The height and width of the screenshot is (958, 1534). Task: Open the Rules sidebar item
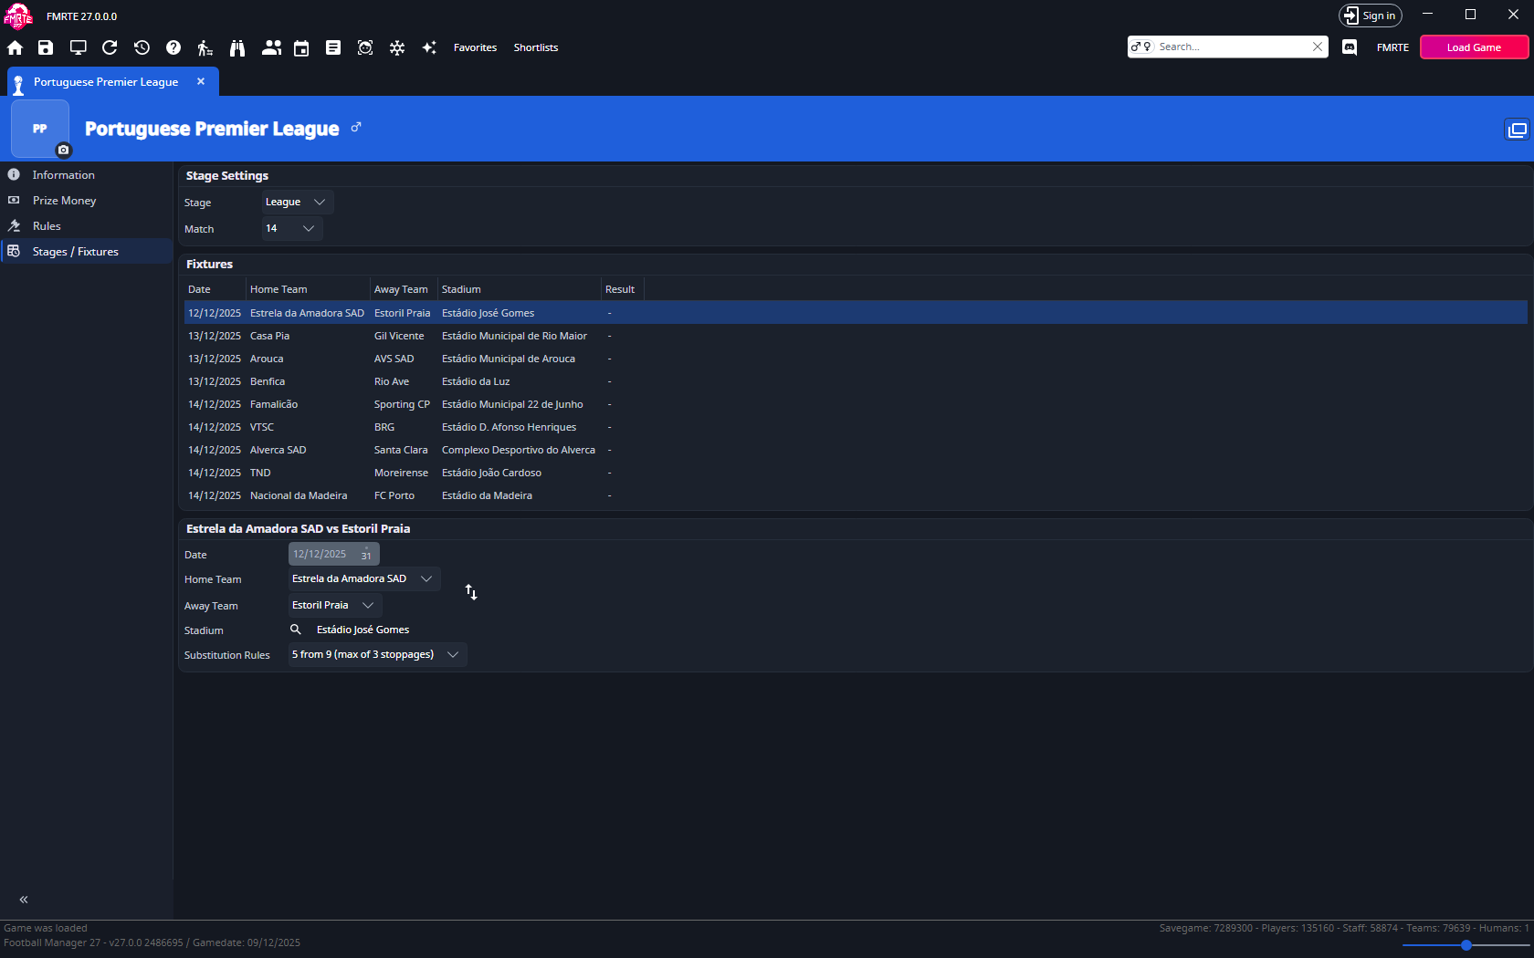pos(87,226)
